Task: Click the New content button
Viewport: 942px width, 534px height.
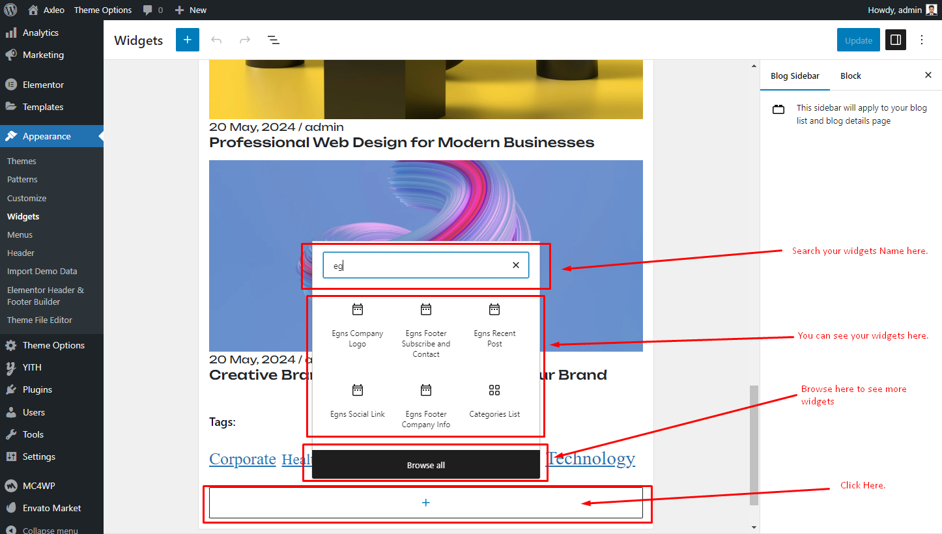Action: coord(191,10)
